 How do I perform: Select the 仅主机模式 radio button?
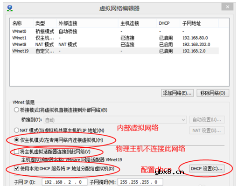click(x=16, y=140)
